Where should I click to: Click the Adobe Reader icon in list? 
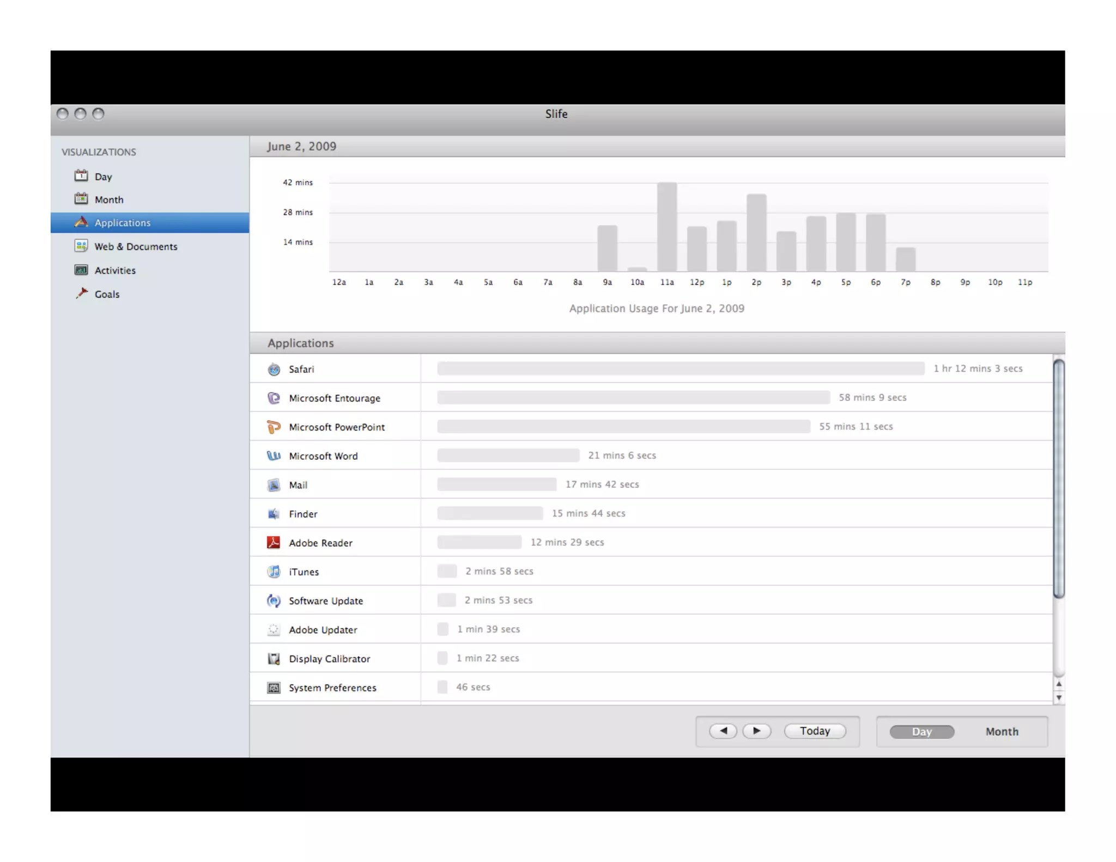point(274,543)
